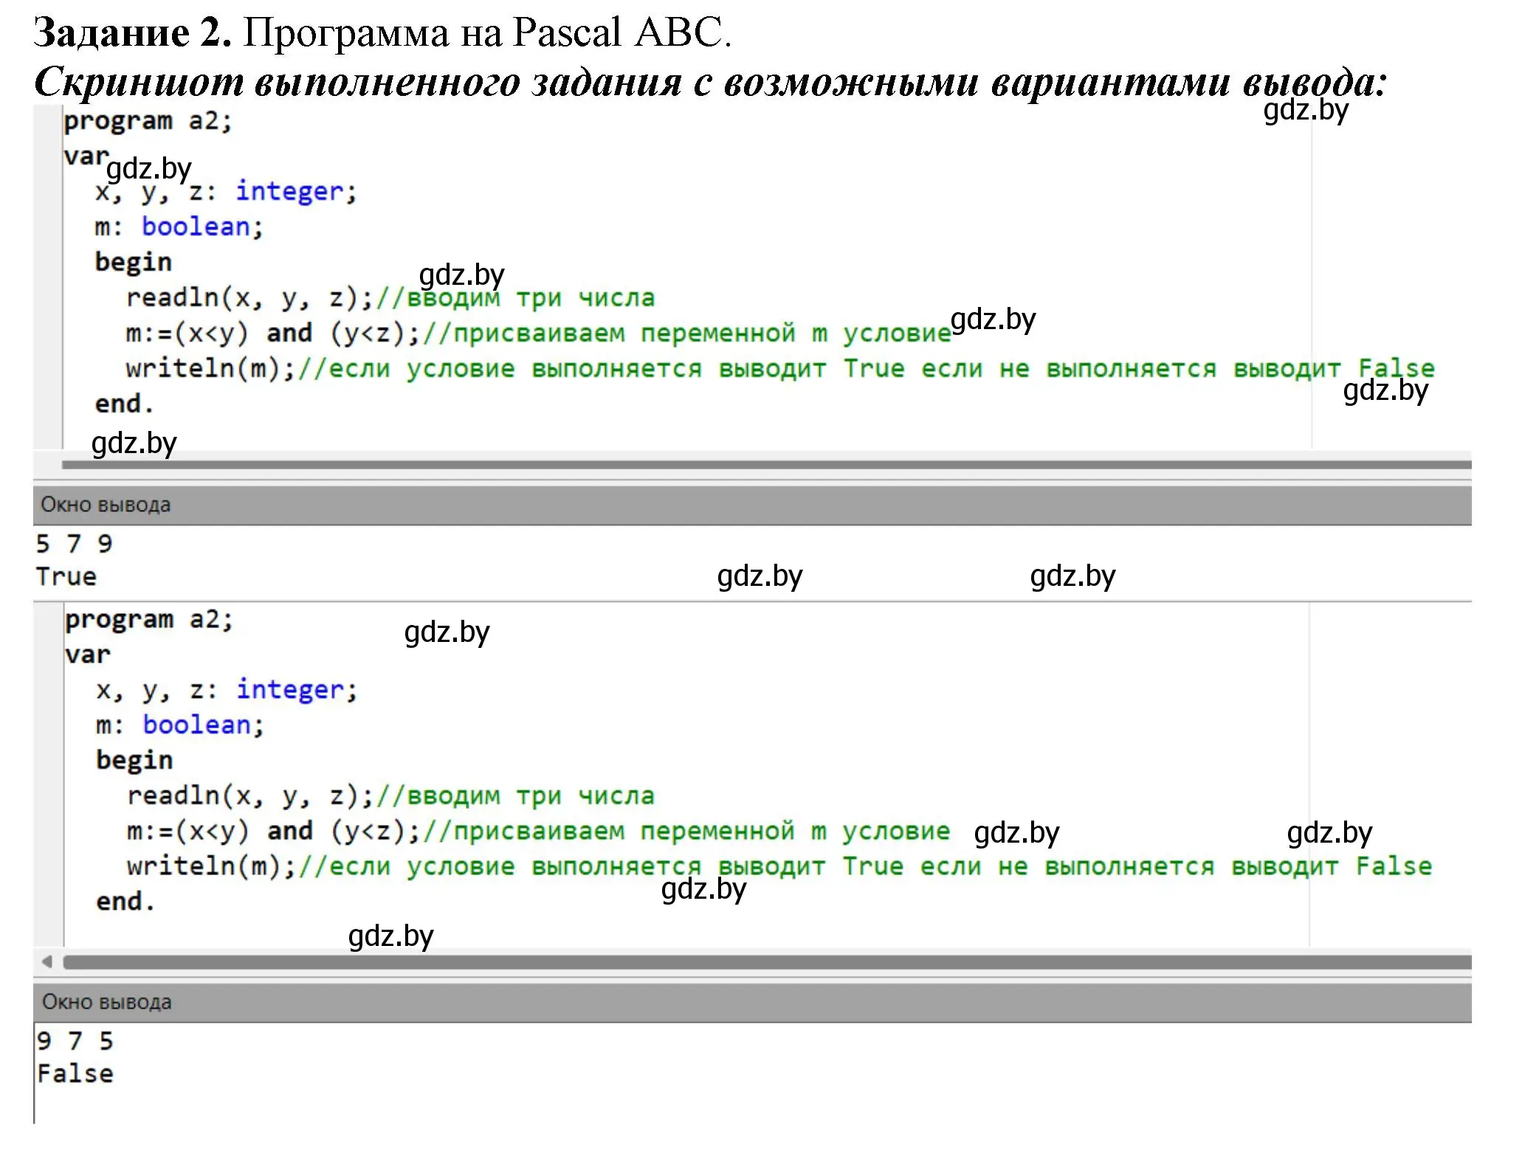Click 'begin' keyword in the upper editor
This screenshot has height=1157, width=1522.
click(134, 263)
